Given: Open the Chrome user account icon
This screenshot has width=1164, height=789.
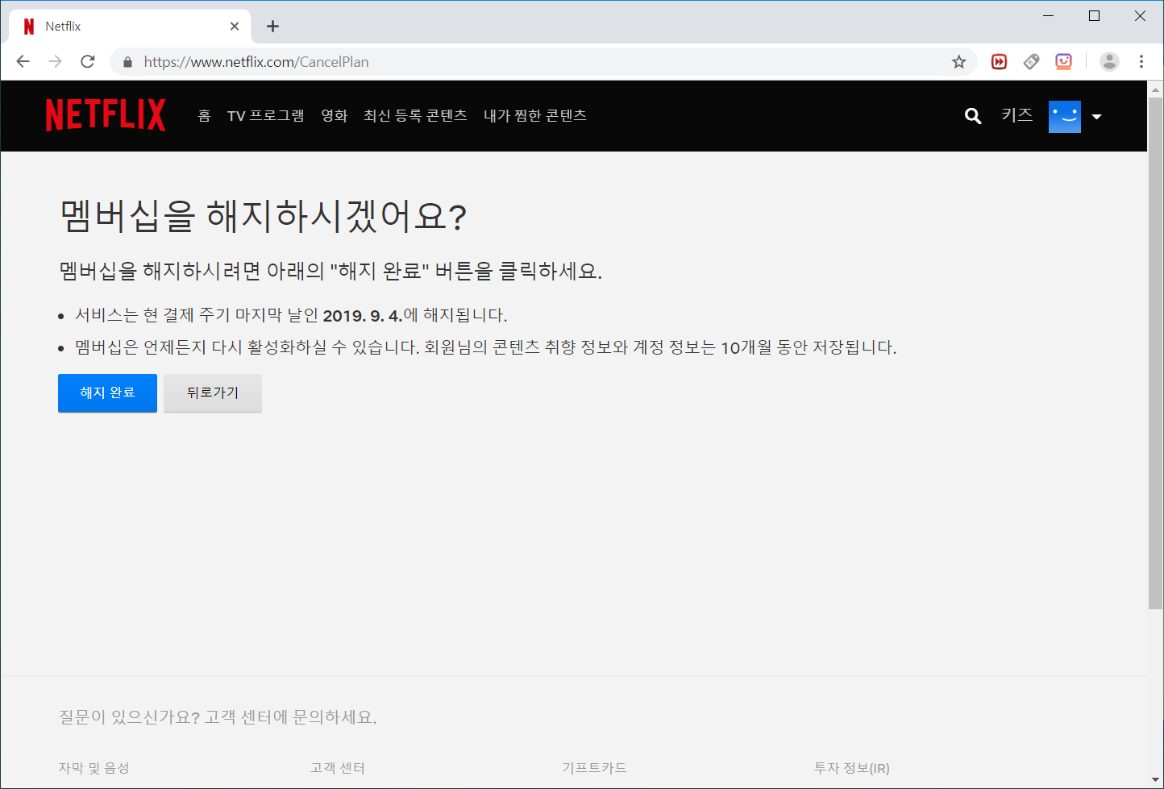Looking at the screenshot, I should coord(1109,62).
